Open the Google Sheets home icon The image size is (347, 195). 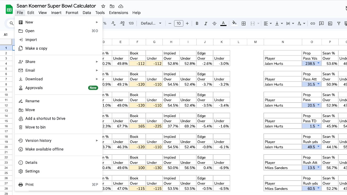tap(9, 9)
